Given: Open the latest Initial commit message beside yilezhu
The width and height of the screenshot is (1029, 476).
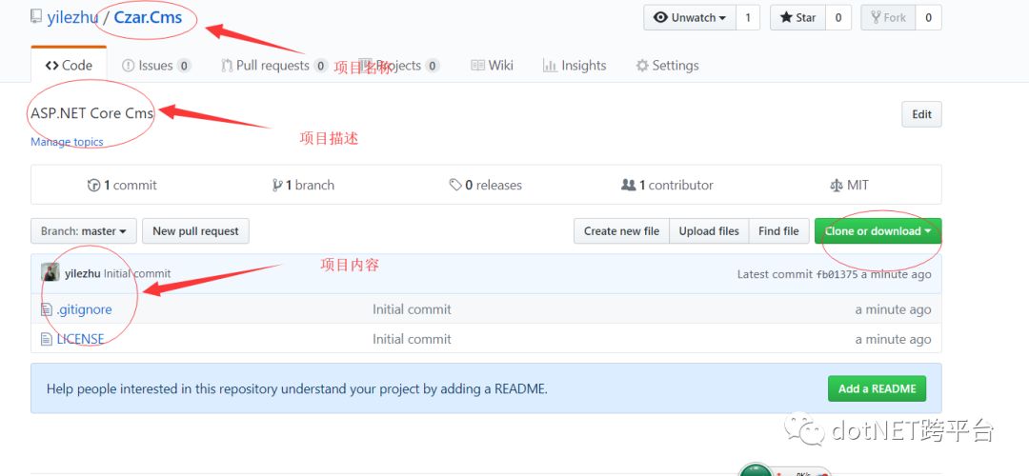Looking at the screenshot, I should (137, 274).
